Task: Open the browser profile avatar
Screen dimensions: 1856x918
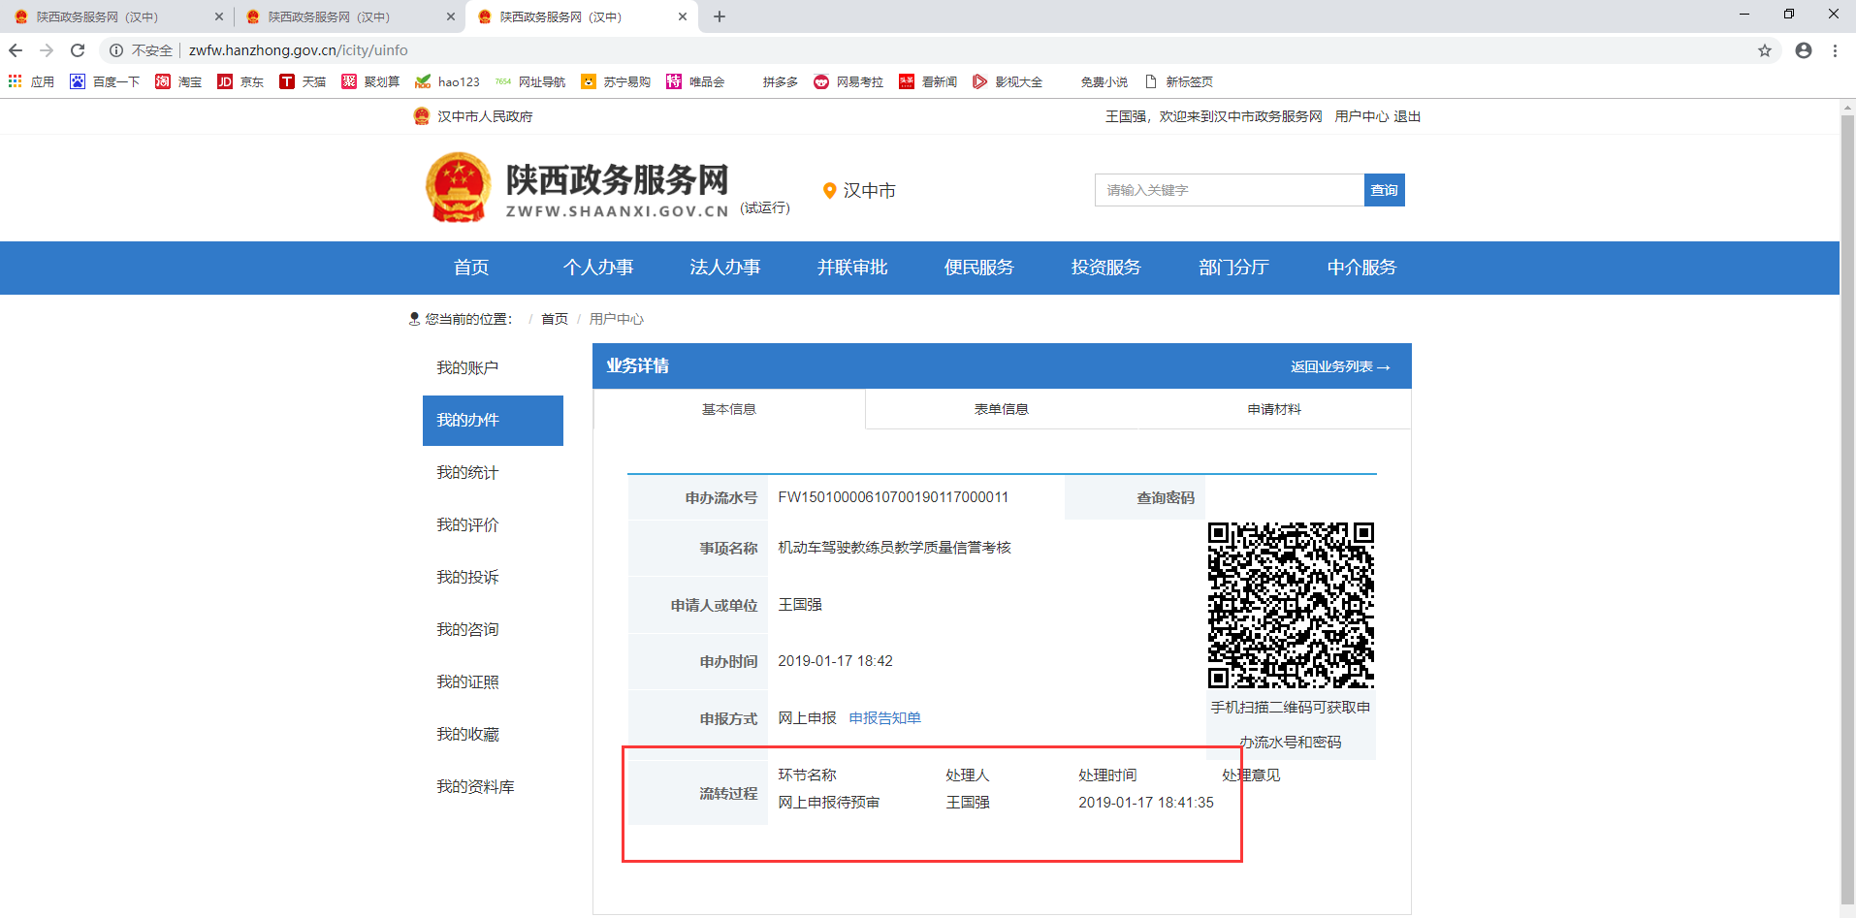Action: pyautogui.click(x=1804, y=50)
